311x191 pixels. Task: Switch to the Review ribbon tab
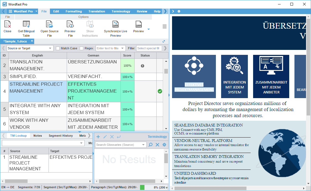click(x=142, y=11)
